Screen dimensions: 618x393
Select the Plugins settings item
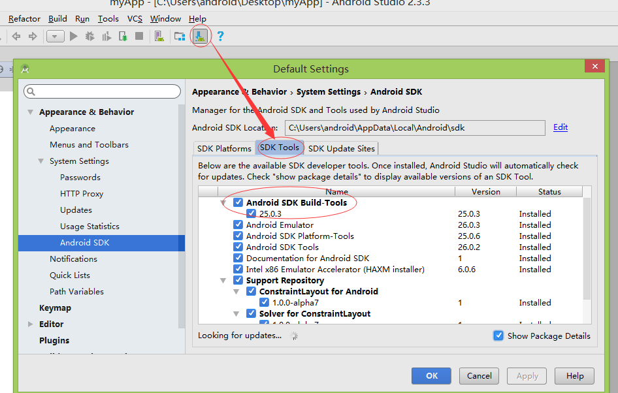[x=54, y=340]
